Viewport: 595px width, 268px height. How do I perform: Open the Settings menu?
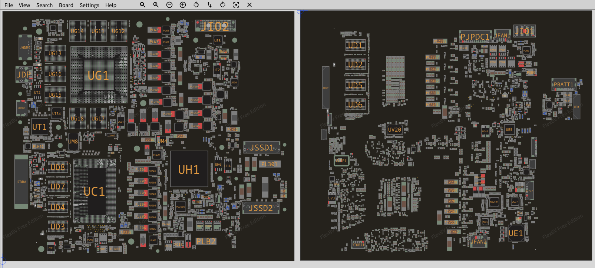point(89,5)
